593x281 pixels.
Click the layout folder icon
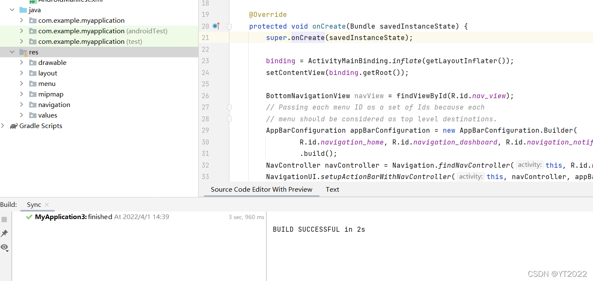point(32,73)
